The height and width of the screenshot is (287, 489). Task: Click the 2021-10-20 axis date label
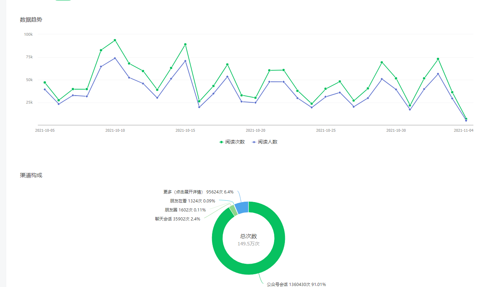pos(255,130)
